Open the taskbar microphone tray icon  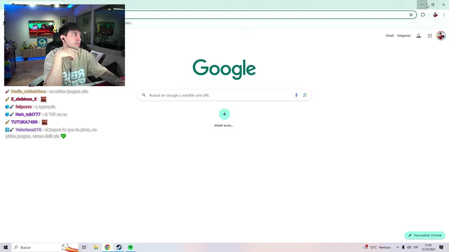coord(403,247)
